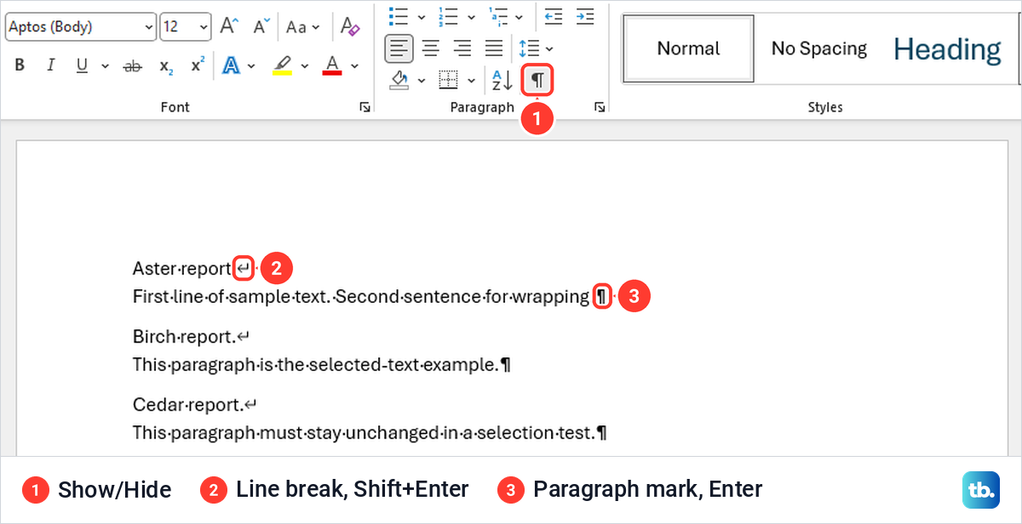Screen dimensions: 1022x524
Task: Expand borders dropdown arrow
Action: tap(471, 80)
